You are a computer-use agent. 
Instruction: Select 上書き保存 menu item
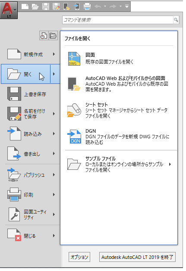(30, 94)
